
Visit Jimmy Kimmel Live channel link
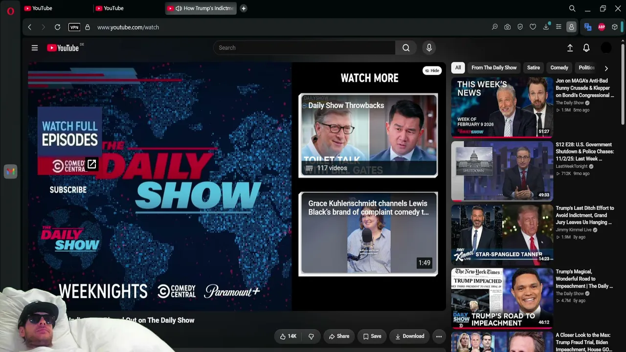coord(574,230)
